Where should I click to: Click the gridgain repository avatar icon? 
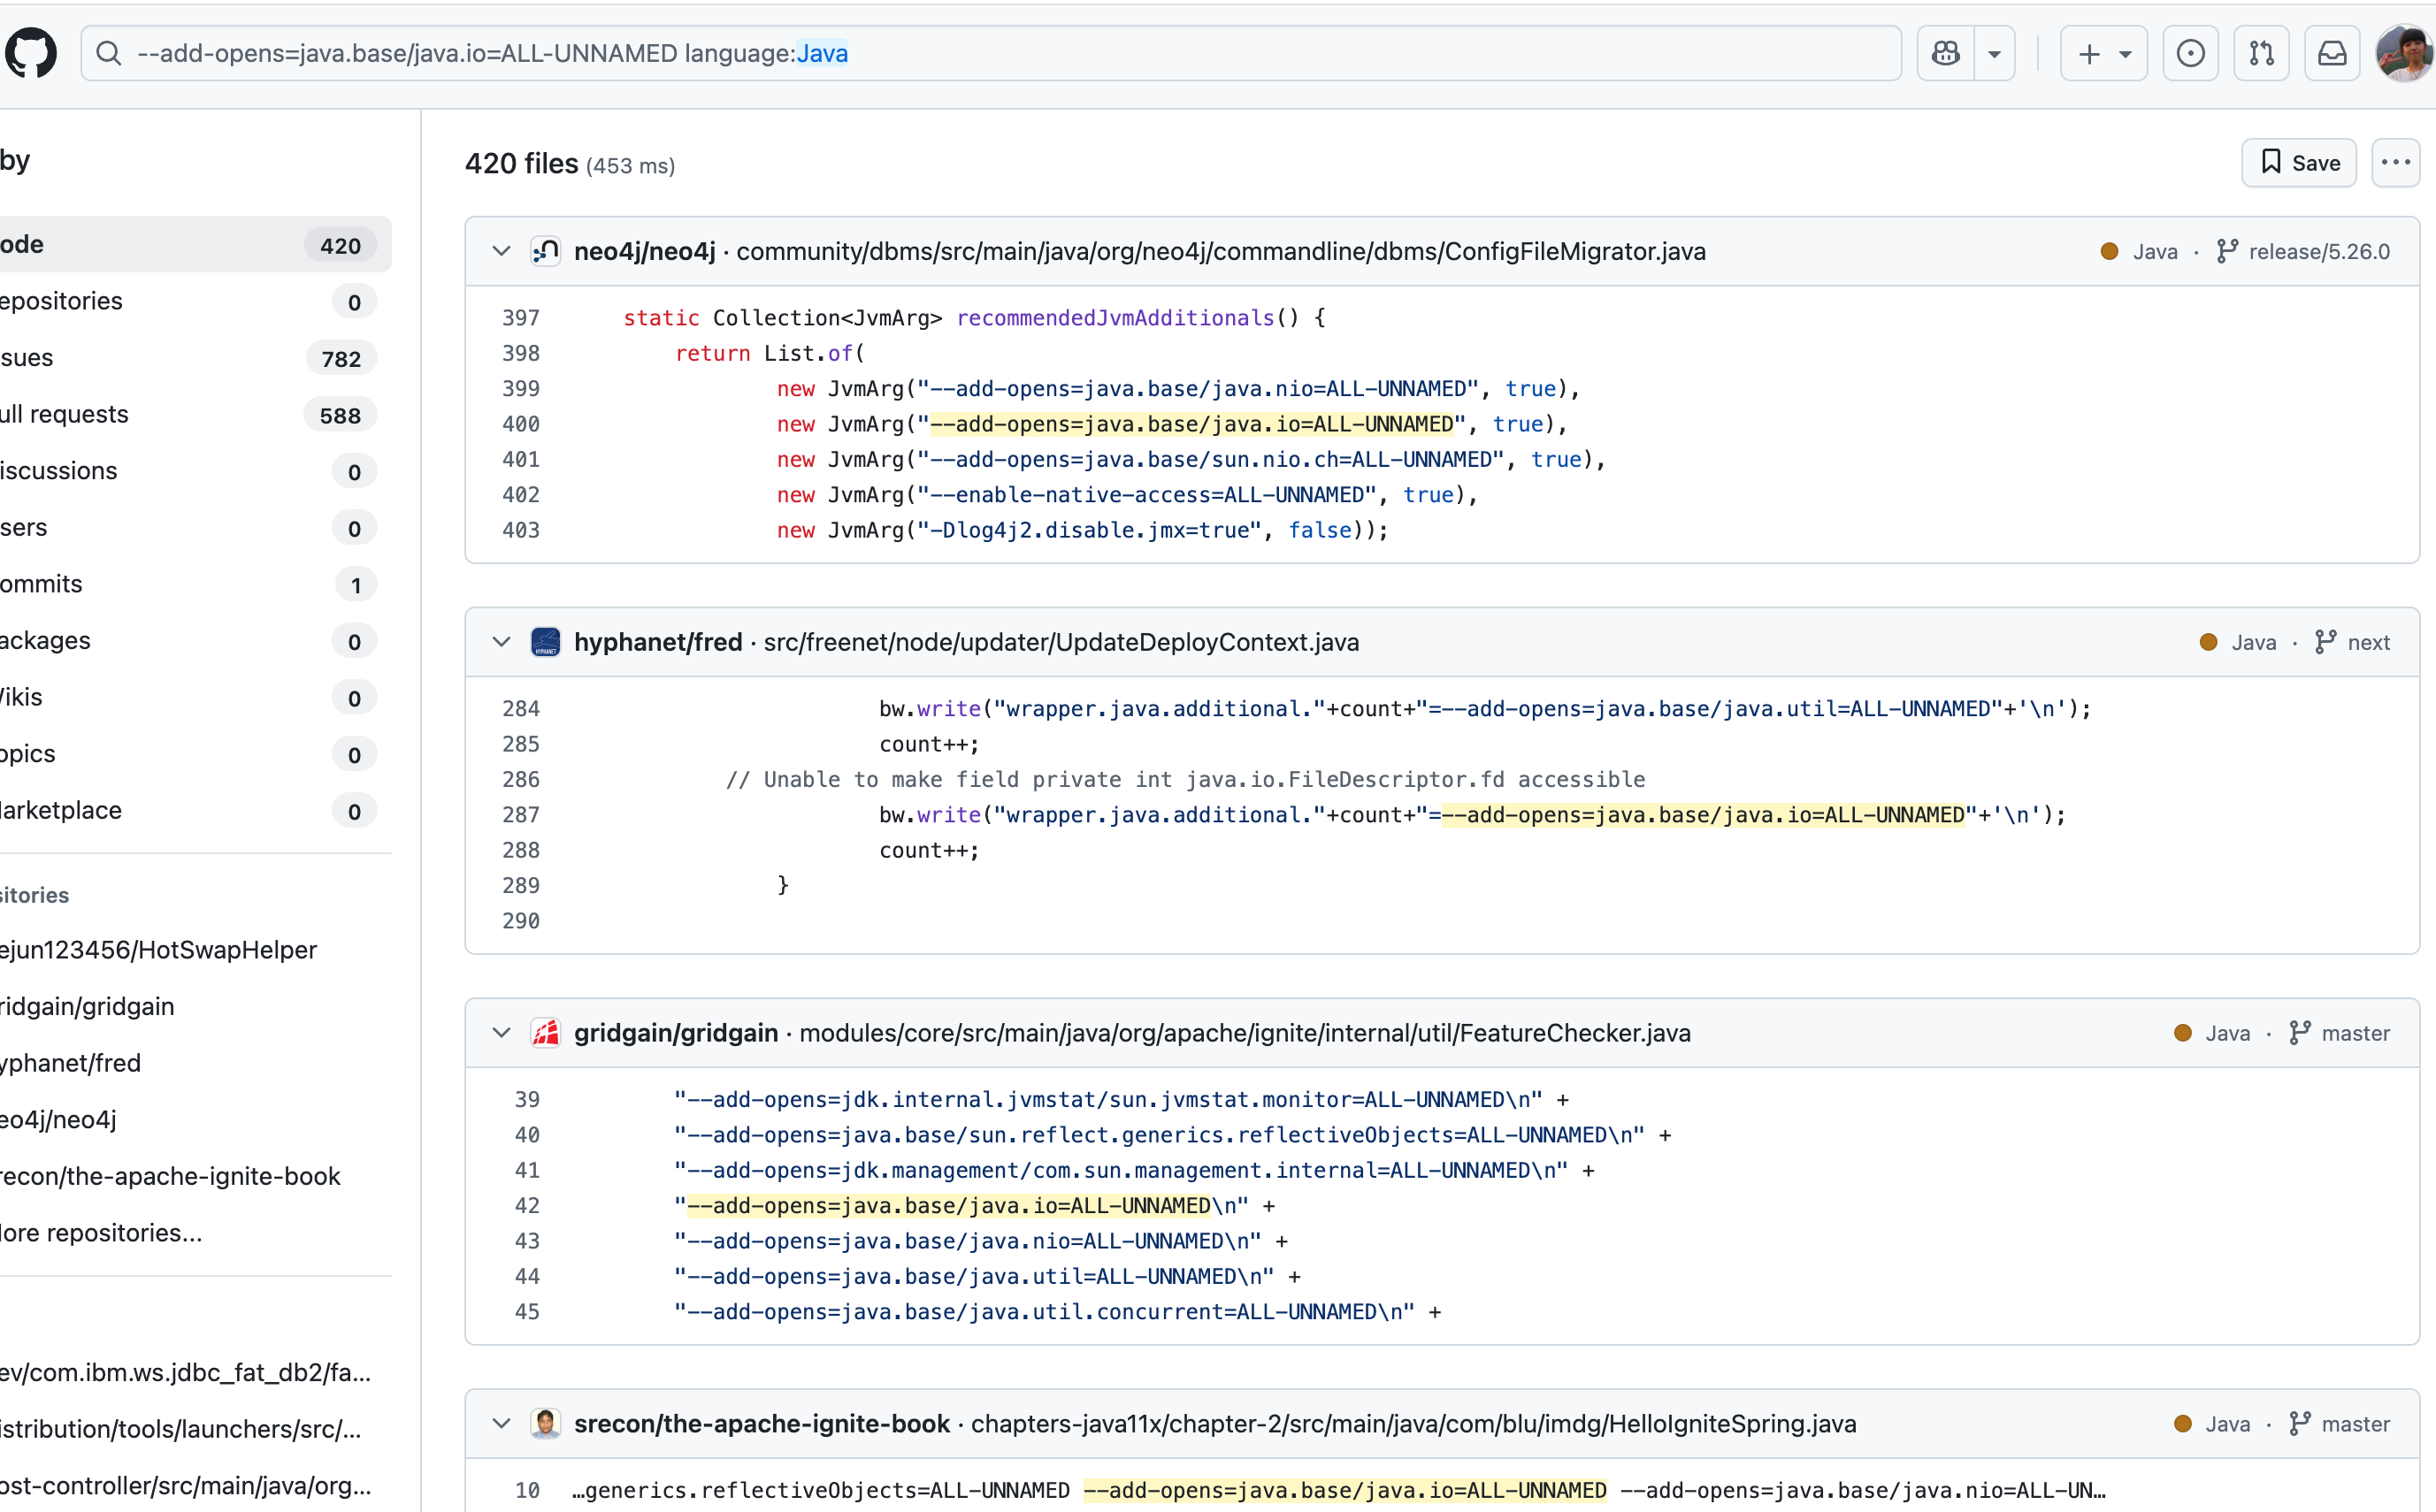point(545,1033)
